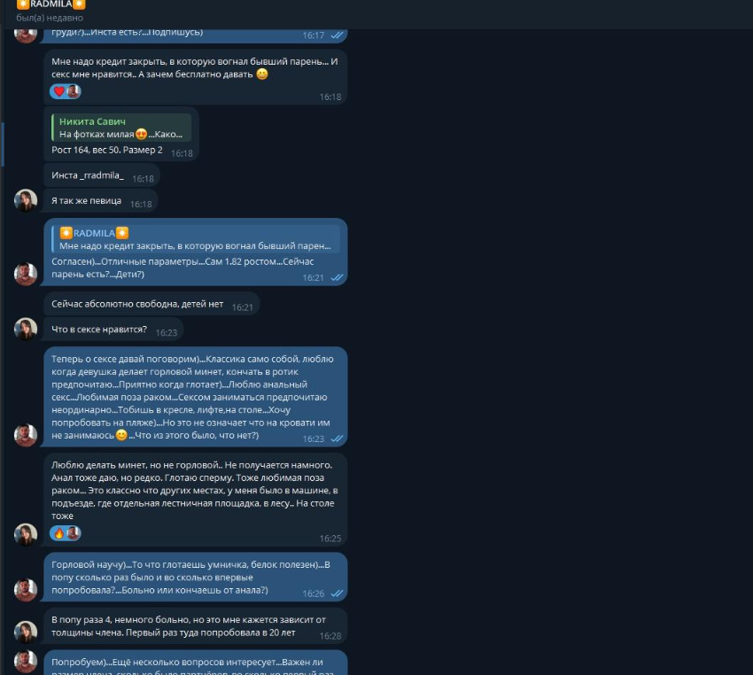Select the "Рост 164, вес 50" message
753x675 pixels.
121,134
